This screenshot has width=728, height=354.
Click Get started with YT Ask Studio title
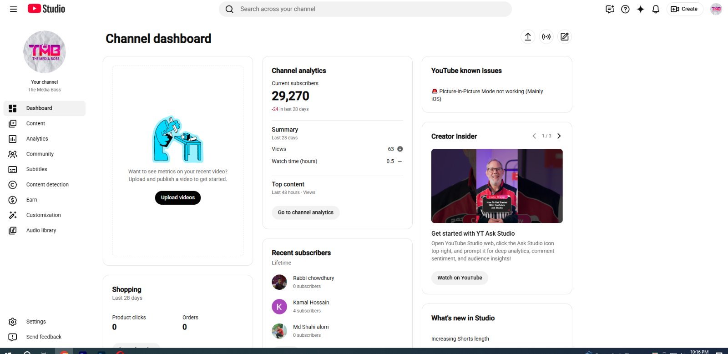473,233
